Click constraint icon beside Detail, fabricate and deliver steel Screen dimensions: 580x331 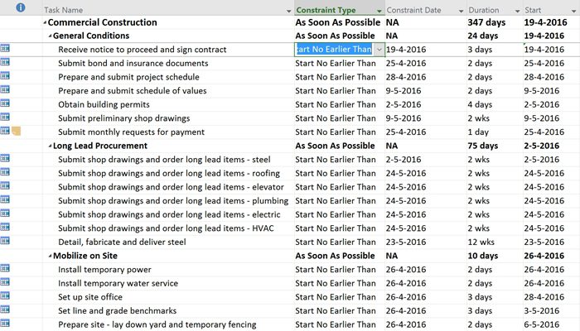(5, 241)
